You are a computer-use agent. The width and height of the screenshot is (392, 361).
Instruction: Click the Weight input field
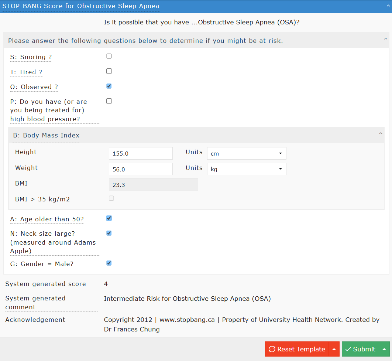(141, 169)
